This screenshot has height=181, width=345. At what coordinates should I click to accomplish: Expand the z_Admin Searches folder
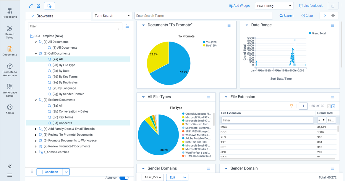point(36,152)
